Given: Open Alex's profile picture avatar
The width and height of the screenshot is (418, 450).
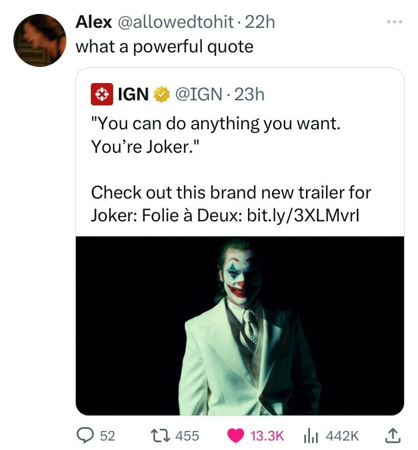Looking at the screenshot, I should click(39, 40).
